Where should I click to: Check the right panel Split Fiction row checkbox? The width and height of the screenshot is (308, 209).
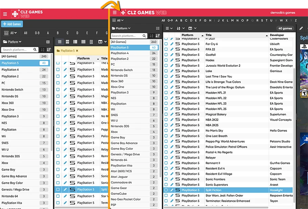pos(166,190)
